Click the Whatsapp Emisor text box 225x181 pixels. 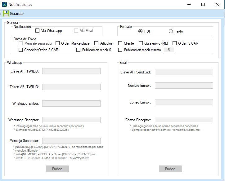(x=71, y=104)
